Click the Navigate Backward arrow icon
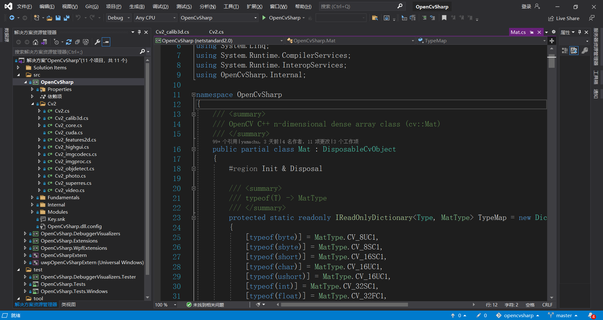The height and width of the screenshot is (320, 603). pos(12,18)
